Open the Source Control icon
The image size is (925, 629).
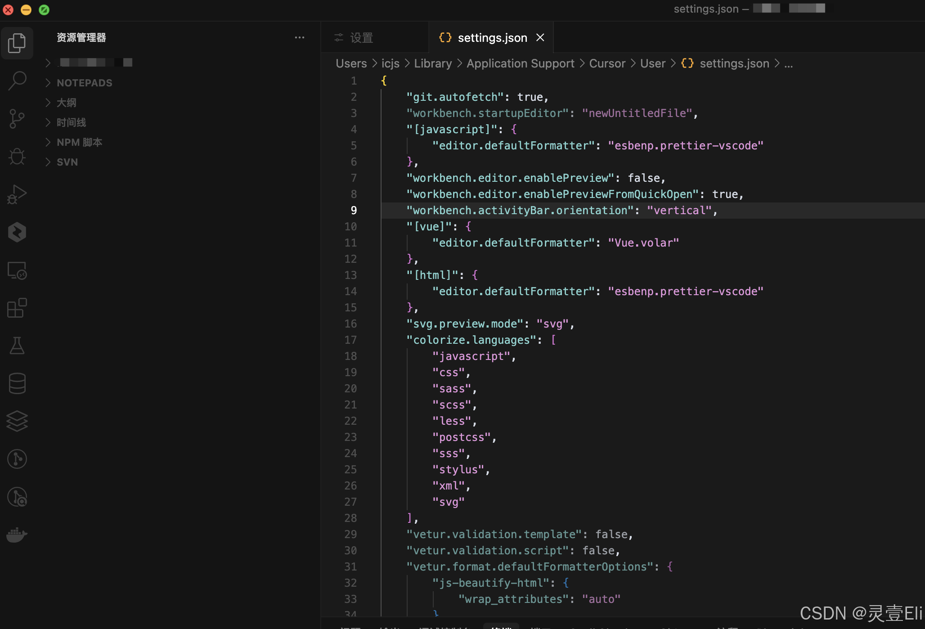click(17, 119)
